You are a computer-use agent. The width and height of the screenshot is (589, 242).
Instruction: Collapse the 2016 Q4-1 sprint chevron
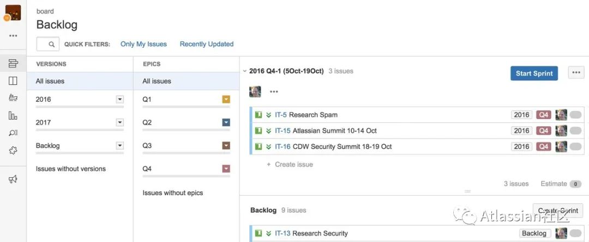pos(244,71)
